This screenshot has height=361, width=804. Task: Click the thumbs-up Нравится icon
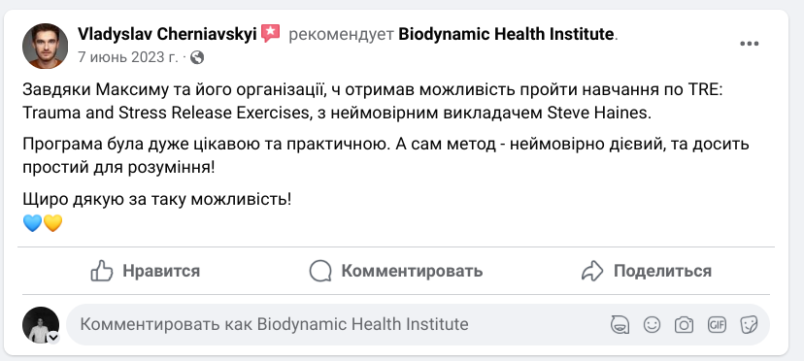102,271
